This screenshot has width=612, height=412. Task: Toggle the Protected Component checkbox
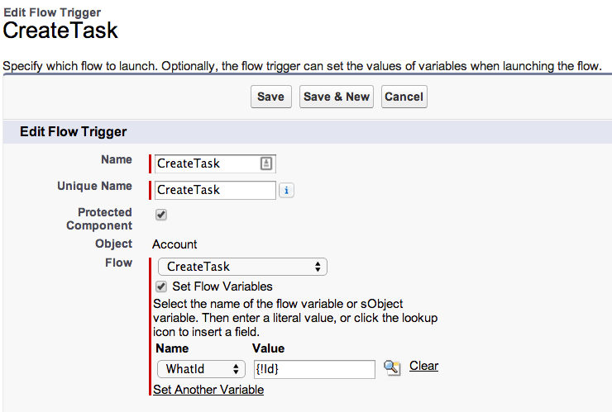pos(161,214)
